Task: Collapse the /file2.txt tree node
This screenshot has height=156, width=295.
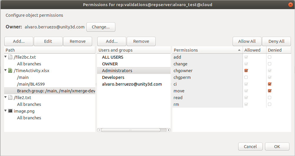Action: point(6,97)
